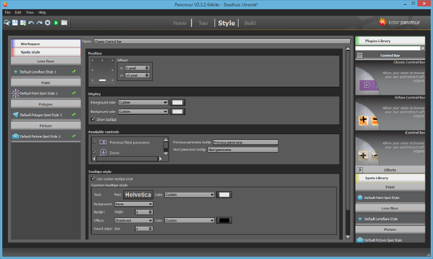Screen dimensions: 433x259
Task: Open settings via the gear icon
Action: point(47,23)
